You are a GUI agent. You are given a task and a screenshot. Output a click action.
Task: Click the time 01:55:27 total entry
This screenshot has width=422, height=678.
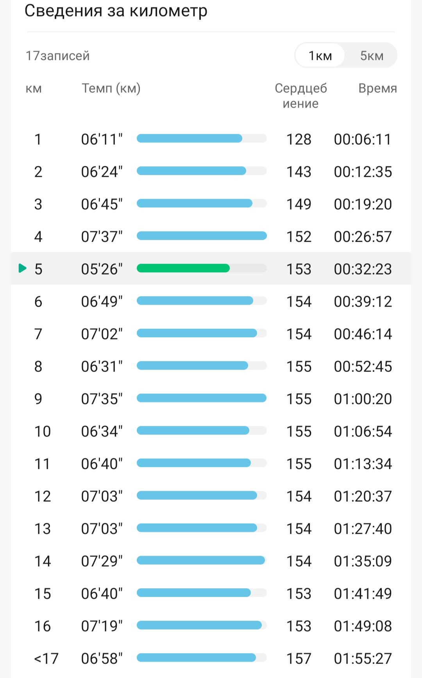363,658
